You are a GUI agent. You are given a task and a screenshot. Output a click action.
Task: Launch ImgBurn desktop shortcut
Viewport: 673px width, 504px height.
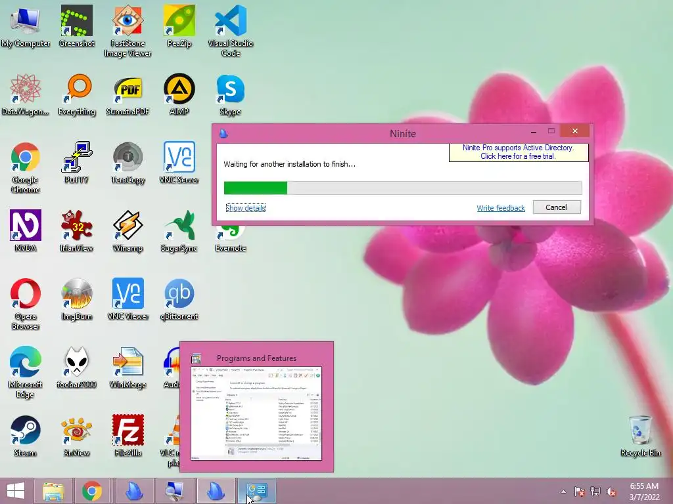[76, 299]
